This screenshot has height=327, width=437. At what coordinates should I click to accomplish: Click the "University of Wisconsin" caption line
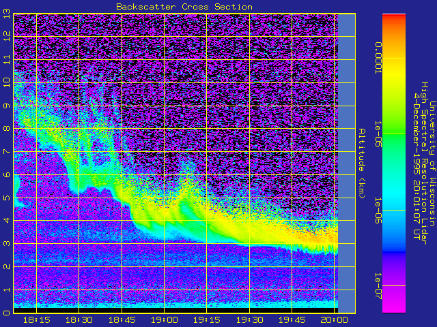[432, 163]
